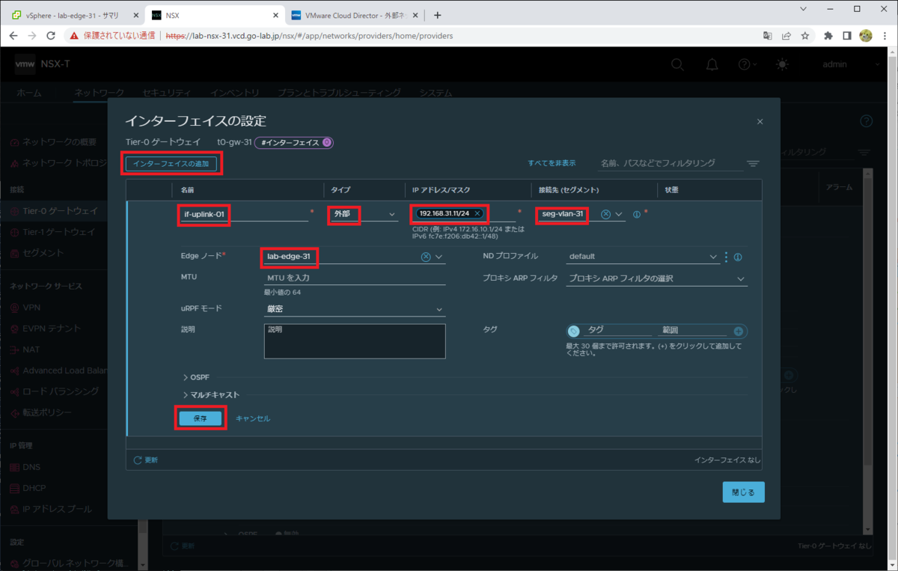Select DHCP in sidebar
Viewport: 898px width, 571px height.
coord(35,488)
